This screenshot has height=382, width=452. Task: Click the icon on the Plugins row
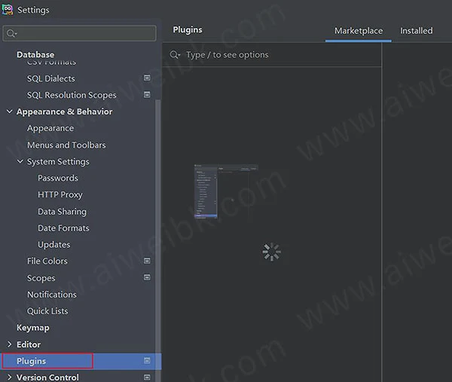(147, 361)
